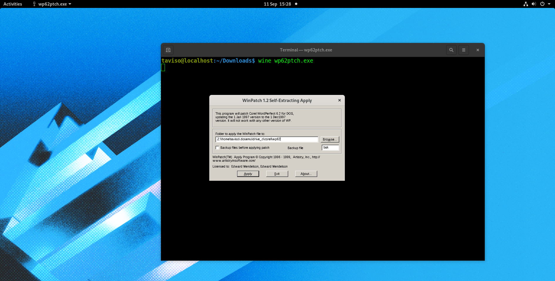The width and height of the screenshot is (555, 281).
Task: Close the WinPatch dialog
Action: [340, 100]
